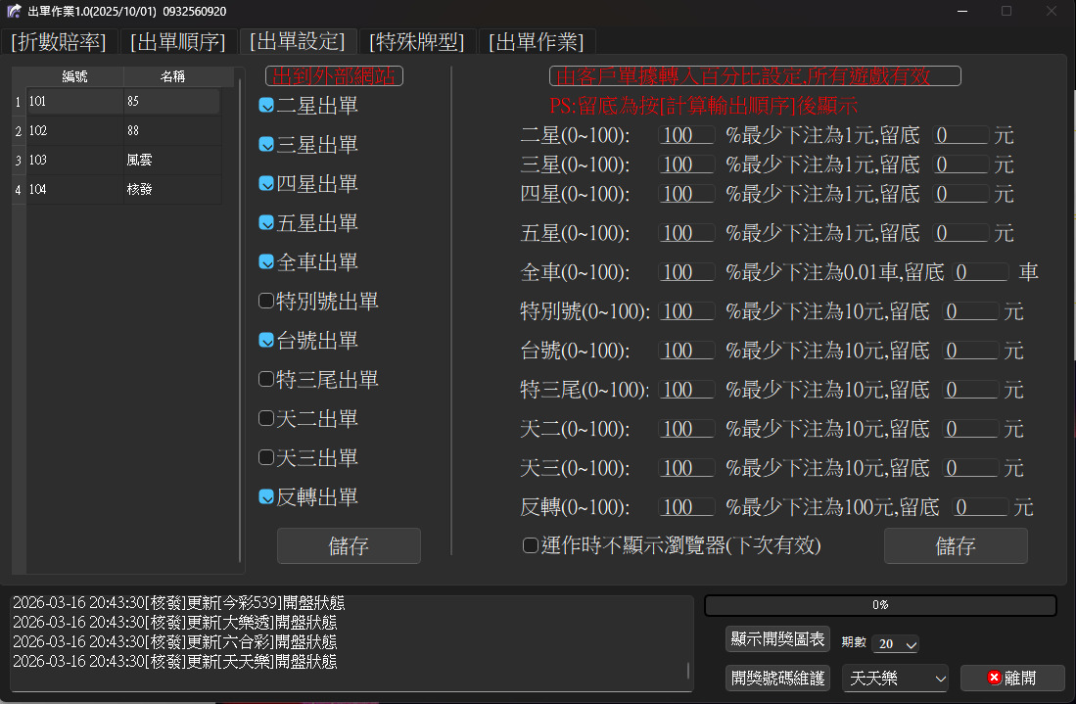1076x704 pixels.
Task: Enable 特三尾出單
Action: (x=265, y=379)
